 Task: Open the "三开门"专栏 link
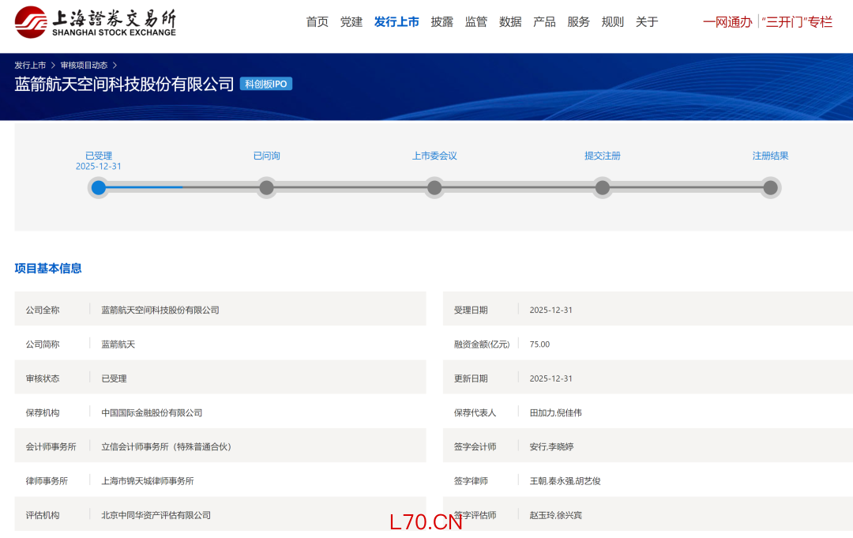pyautogui.click(x=797, y=22)
